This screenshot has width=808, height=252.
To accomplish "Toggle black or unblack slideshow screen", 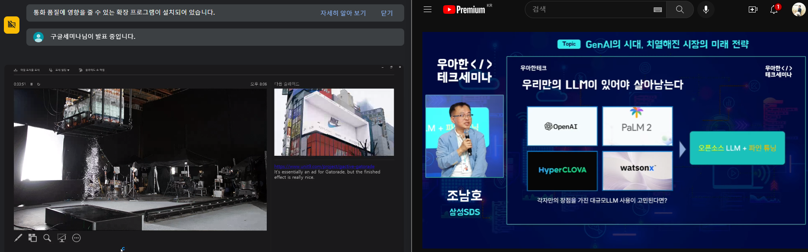I will point(62,238).
